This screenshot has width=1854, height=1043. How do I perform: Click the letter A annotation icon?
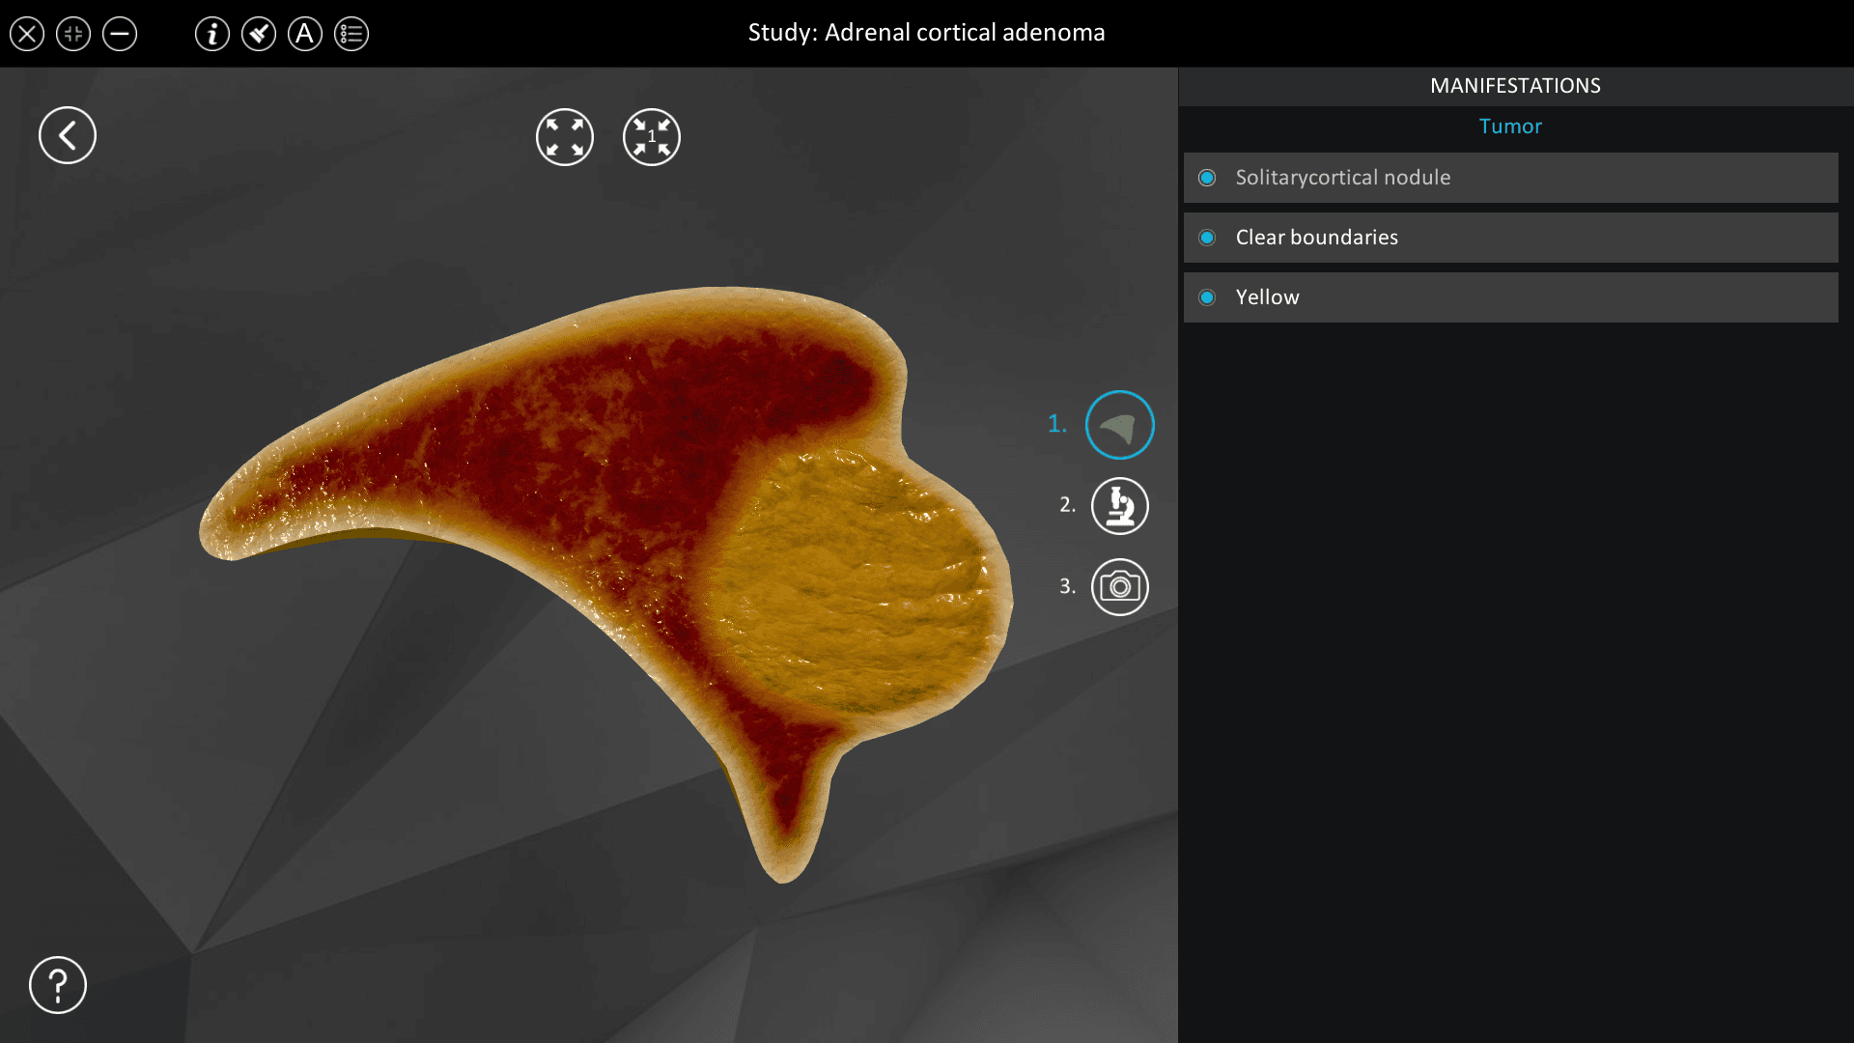tap(305, 35)
